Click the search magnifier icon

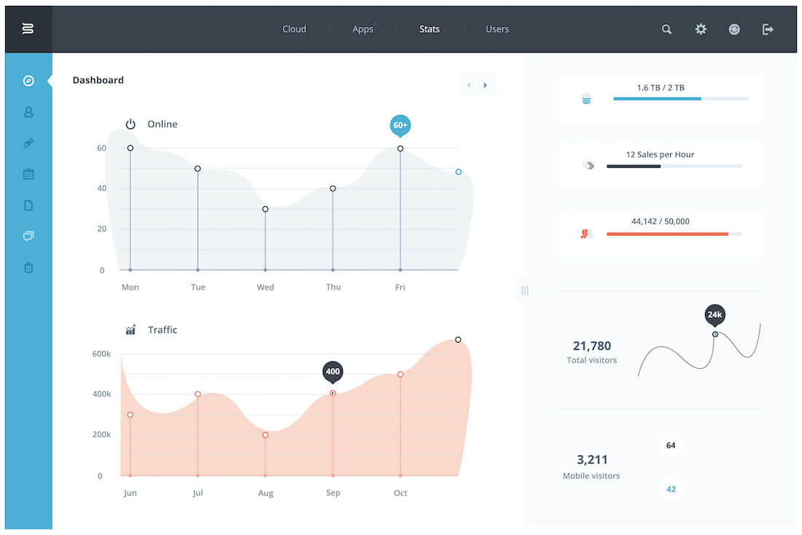click(666, 29)
